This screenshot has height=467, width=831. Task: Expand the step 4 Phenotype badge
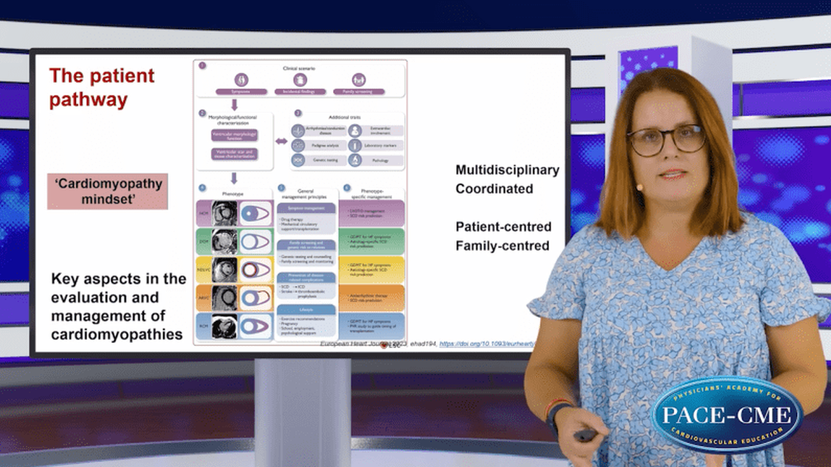tap(201, 187)
